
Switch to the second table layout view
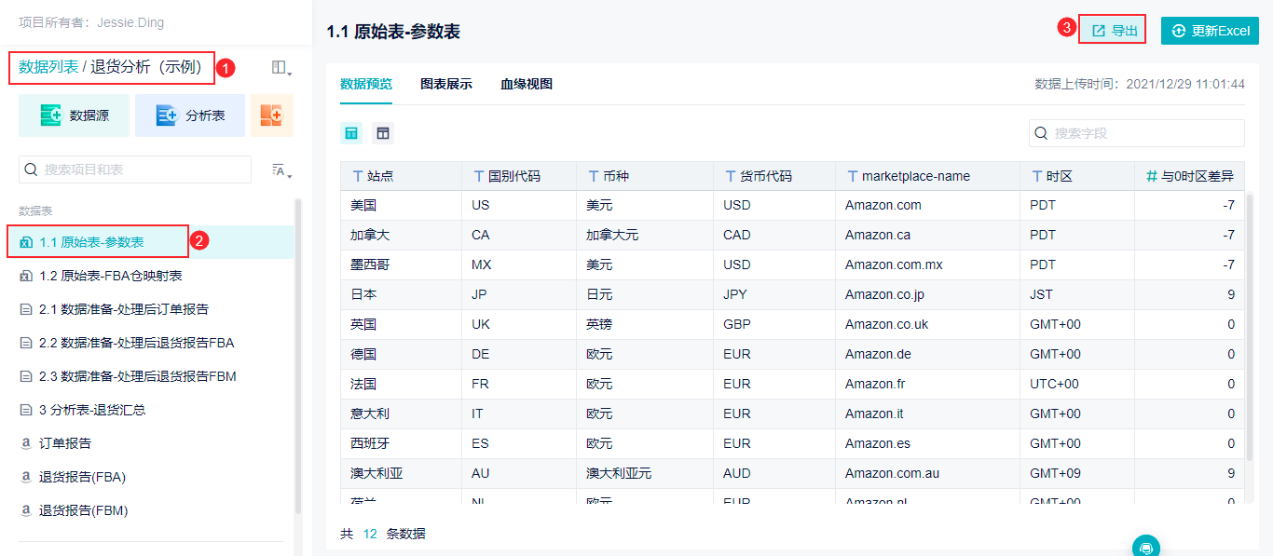click(x=382, y=133)
